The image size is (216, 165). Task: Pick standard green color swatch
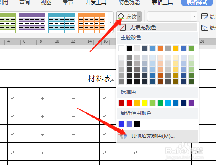click(160, 103)
